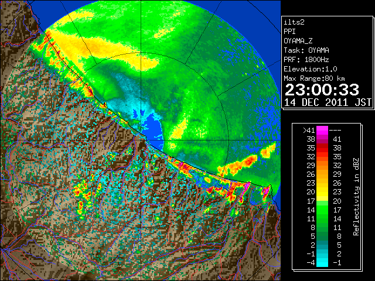Pick the bright green band of the color bar
This screenshot has height=281, width=375.
tap(322, 210)
